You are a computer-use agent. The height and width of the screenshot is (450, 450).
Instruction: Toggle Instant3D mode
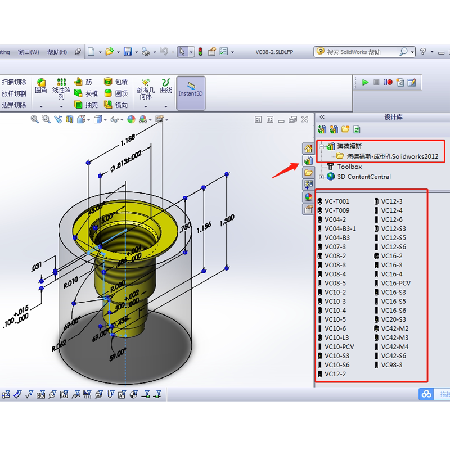click(191, 93)
